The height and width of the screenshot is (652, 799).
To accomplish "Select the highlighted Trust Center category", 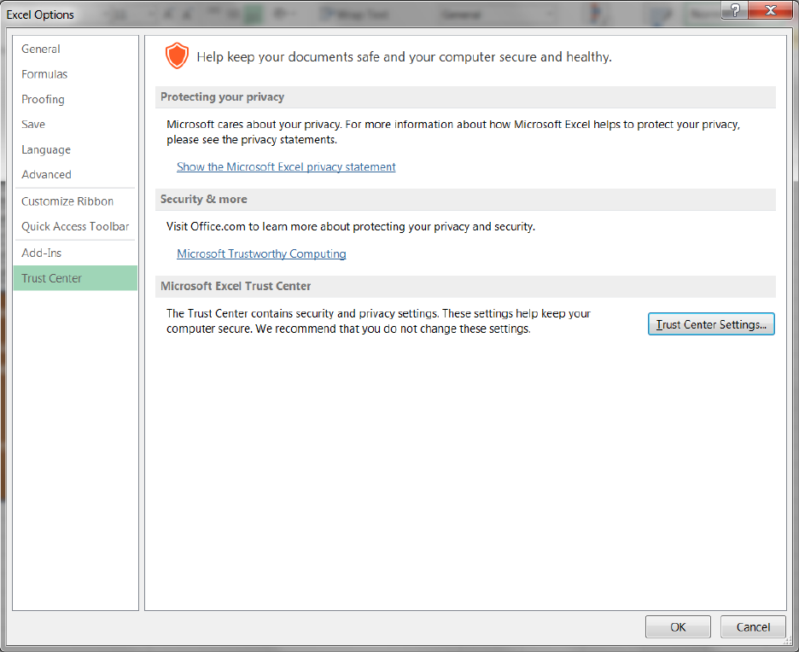I will [52, 278].
